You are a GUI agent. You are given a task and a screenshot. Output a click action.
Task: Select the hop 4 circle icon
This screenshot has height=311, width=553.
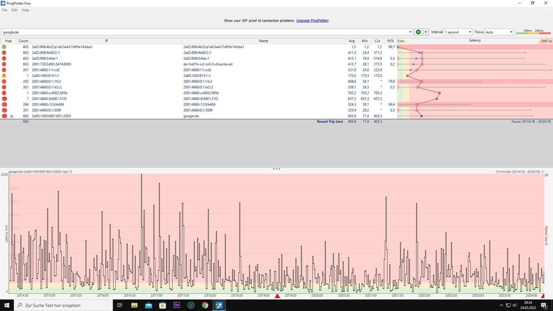tap(4, 64)
